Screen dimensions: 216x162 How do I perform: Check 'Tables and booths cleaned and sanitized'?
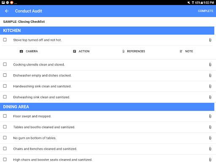click(5, 127)
